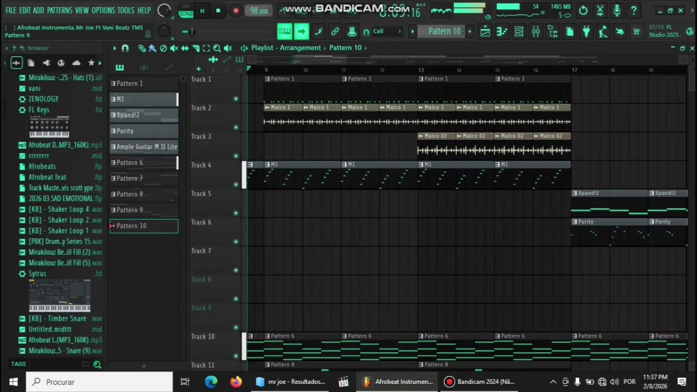Mute Track 6 using its green dot
The width and height of the screenshot is (697, 392).
(236, 242)
